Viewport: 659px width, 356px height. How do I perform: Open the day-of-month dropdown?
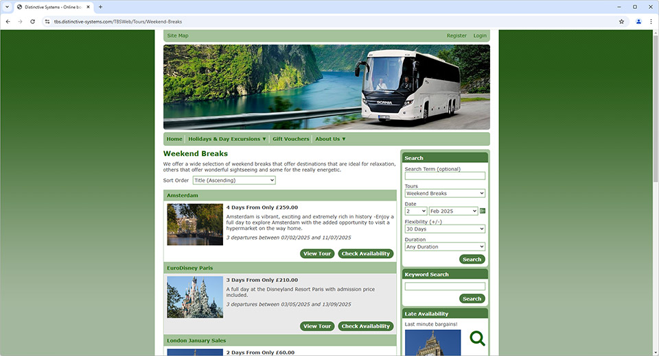point(416,211)
